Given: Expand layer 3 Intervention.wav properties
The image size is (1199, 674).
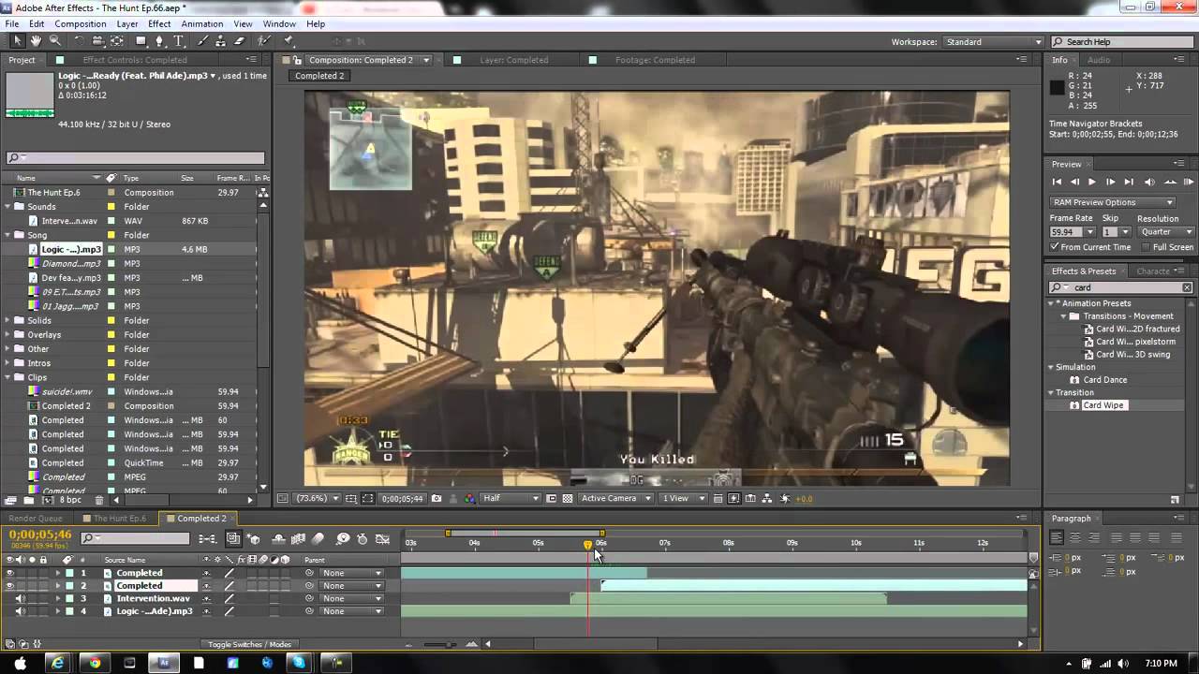Looking at the screenshot, I should pos(57,598).
